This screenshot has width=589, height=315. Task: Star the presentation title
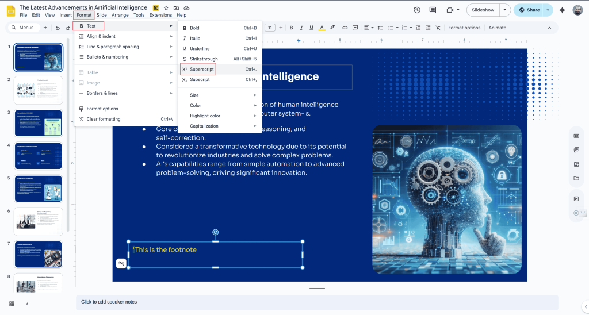point(166,8)
